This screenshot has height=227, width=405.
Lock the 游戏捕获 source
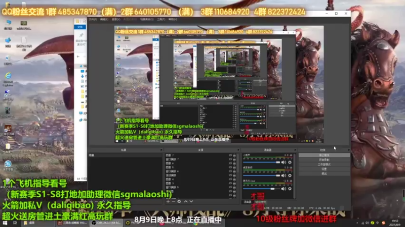(234, 175)
